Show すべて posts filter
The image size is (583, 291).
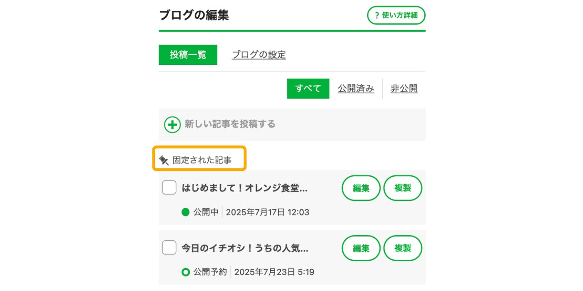pyautogui.click(x=308, y=89)
